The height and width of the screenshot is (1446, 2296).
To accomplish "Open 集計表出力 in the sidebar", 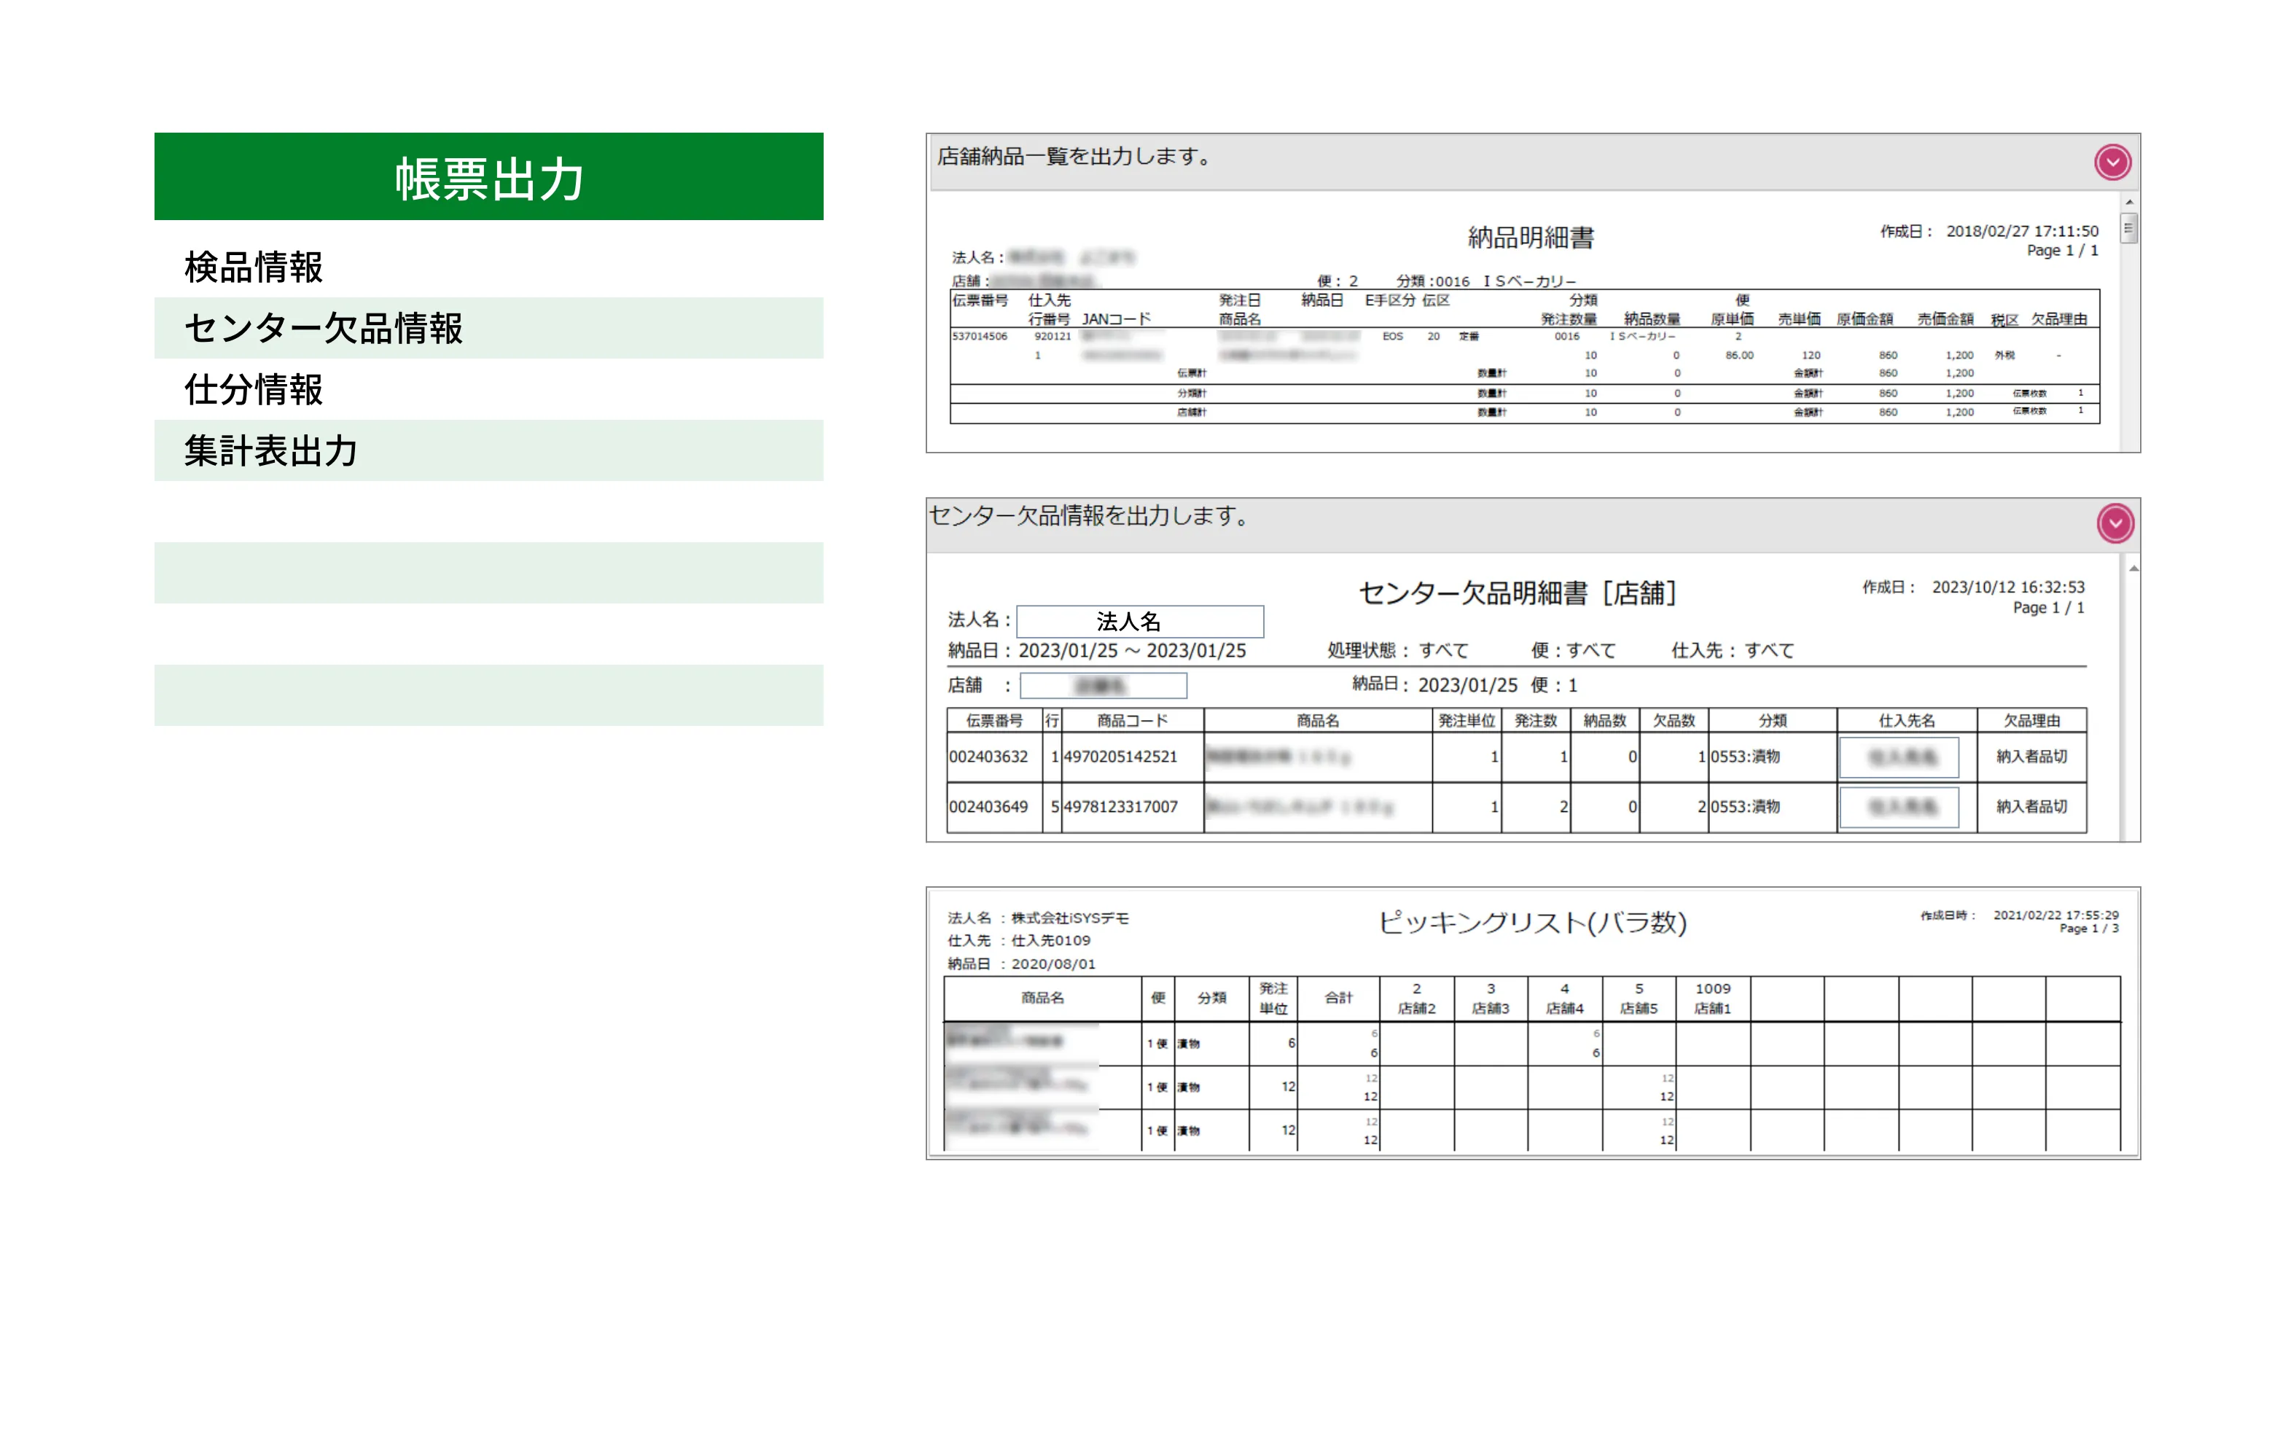I will (271, 450).
